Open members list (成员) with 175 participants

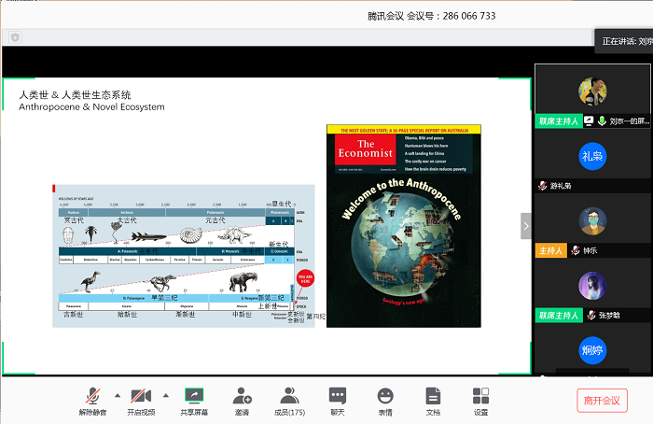coord(289,396)
